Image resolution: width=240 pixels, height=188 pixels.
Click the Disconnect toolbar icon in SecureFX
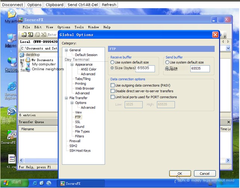(43, 35)
